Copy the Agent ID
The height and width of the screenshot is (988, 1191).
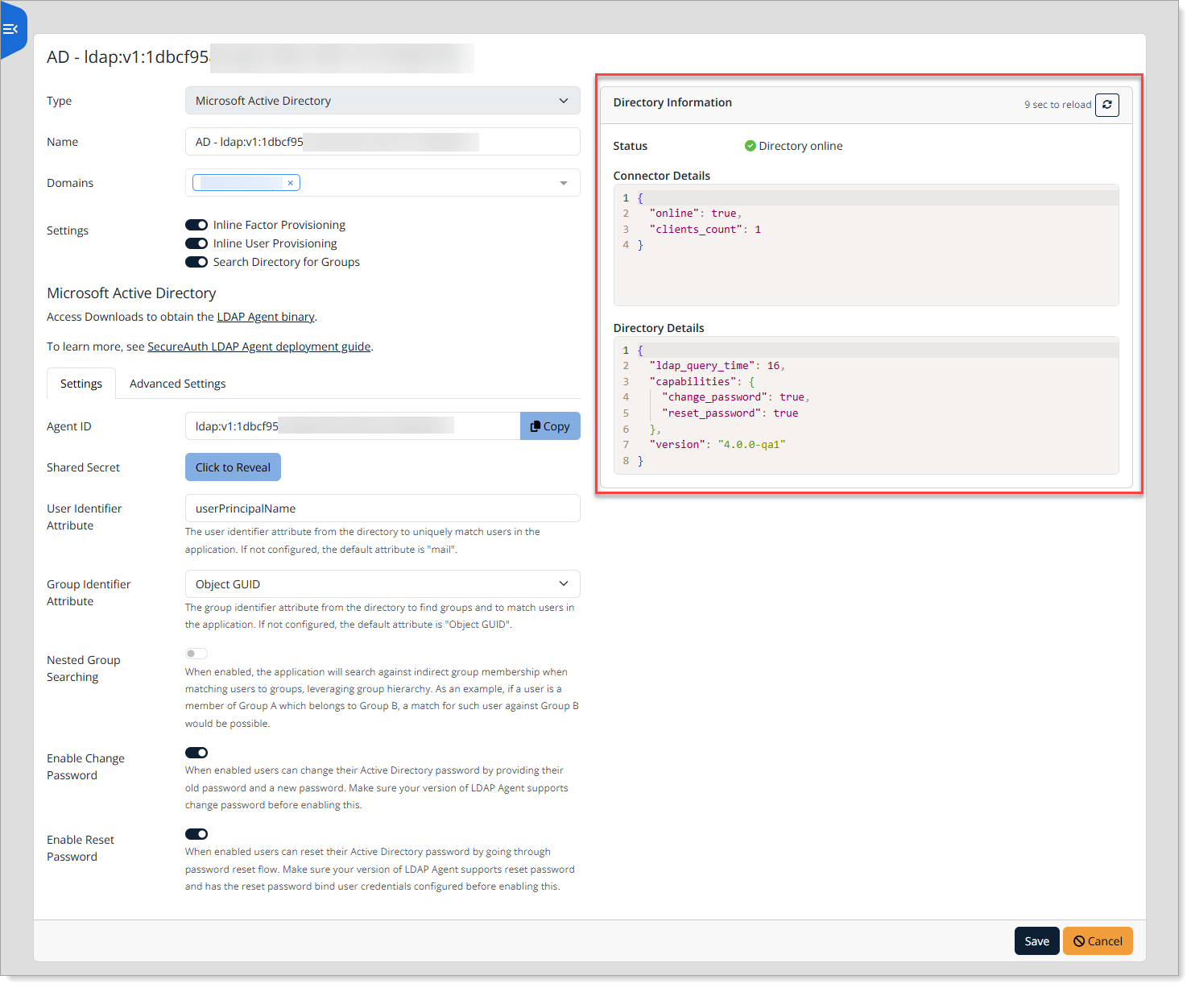[x=550, y=426]
